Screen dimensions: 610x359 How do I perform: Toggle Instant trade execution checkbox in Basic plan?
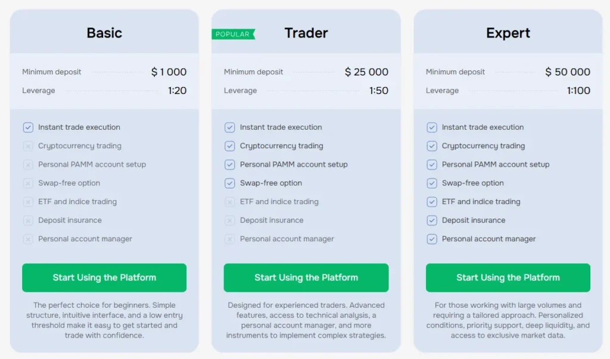[28, 127]
